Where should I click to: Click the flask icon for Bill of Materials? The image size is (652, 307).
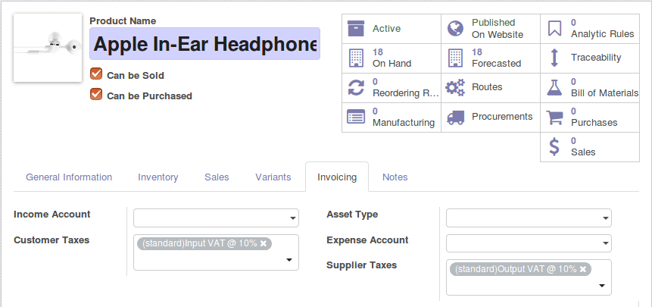pyautogui.click(x=555, y=87)
